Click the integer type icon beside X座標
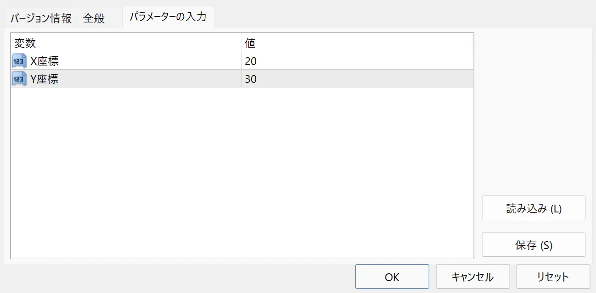The height and width of the screenshot is (293, 596). [19, 61]
